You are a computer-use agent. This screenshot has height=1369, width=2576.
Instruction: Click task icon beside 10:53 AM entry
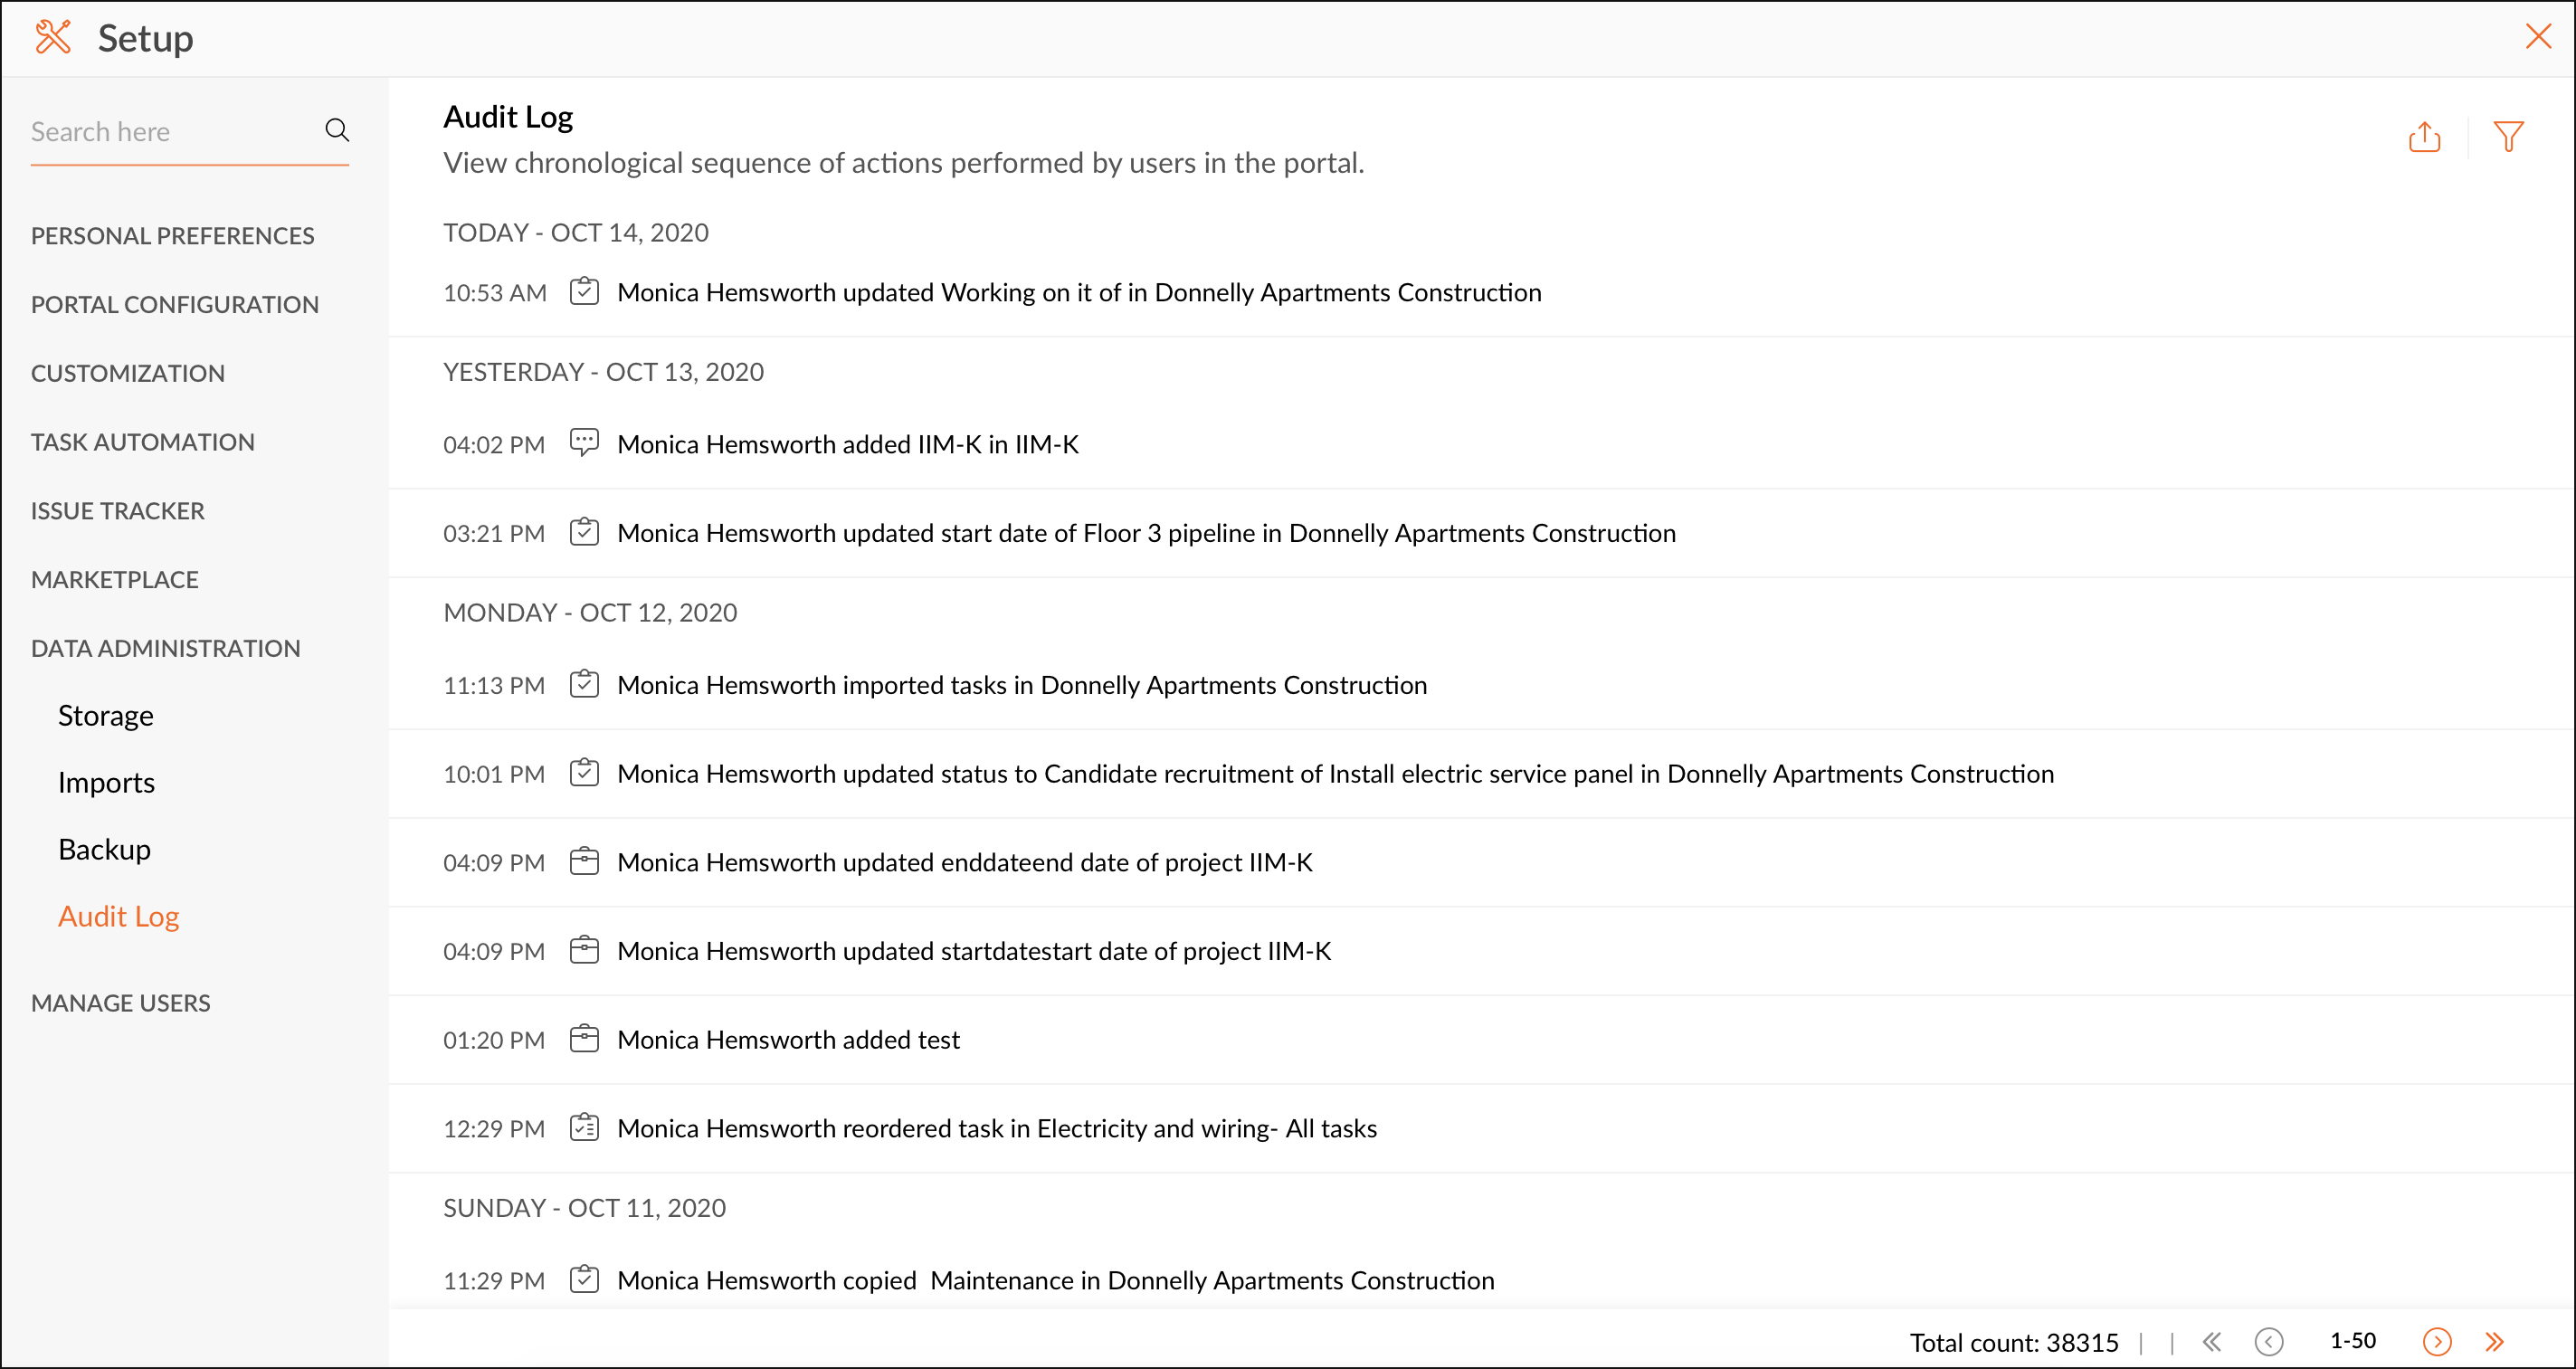click(584, 292)
